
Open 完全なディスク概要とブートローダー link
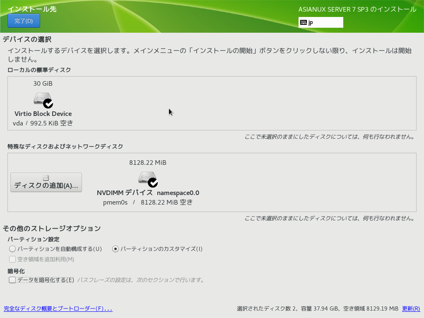[x=58, y=308]
